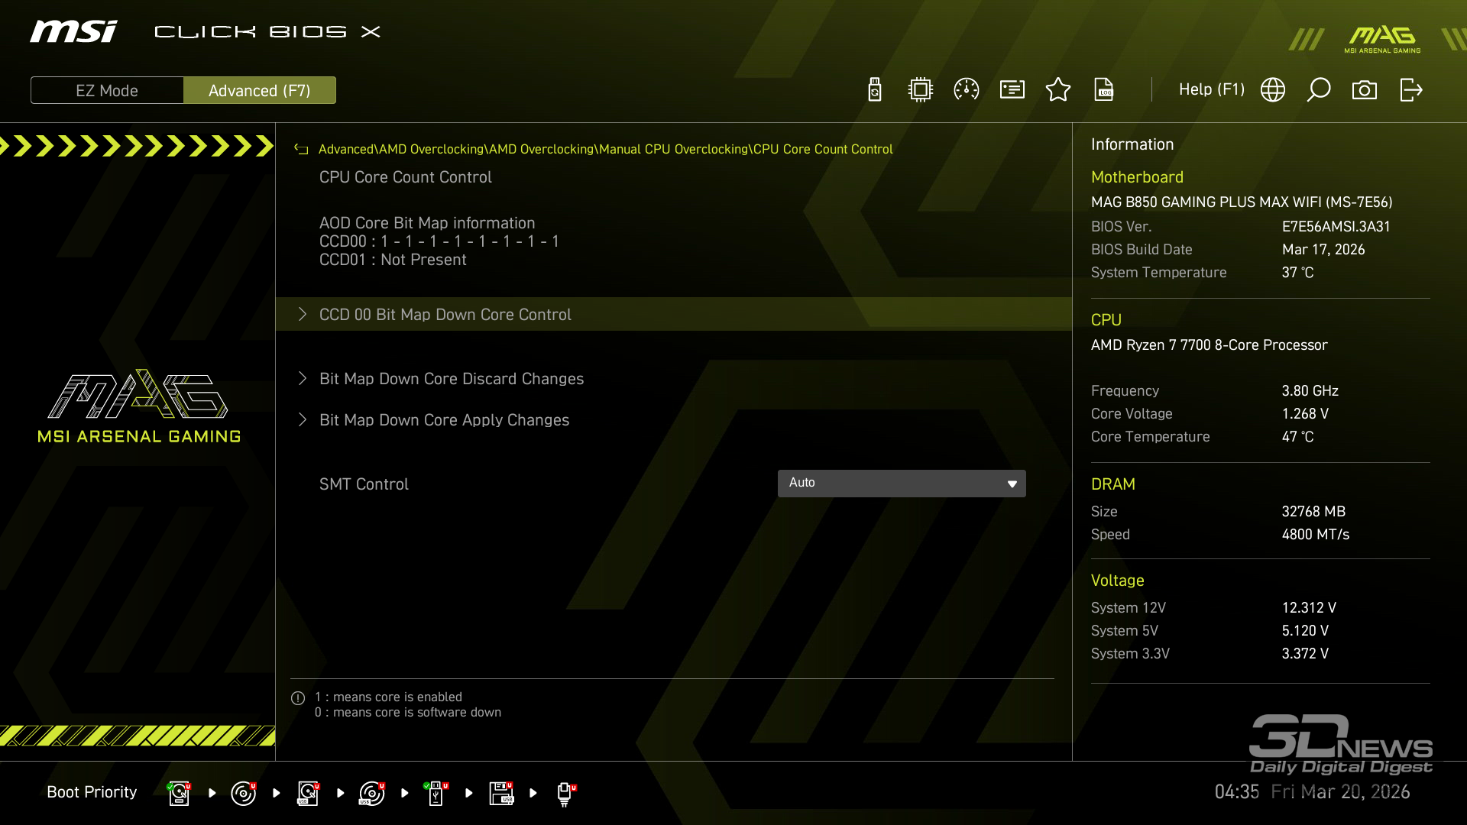Click the Favorites star icon
This screenshot has height=825, width=1467.
[x=1058, y=90]
